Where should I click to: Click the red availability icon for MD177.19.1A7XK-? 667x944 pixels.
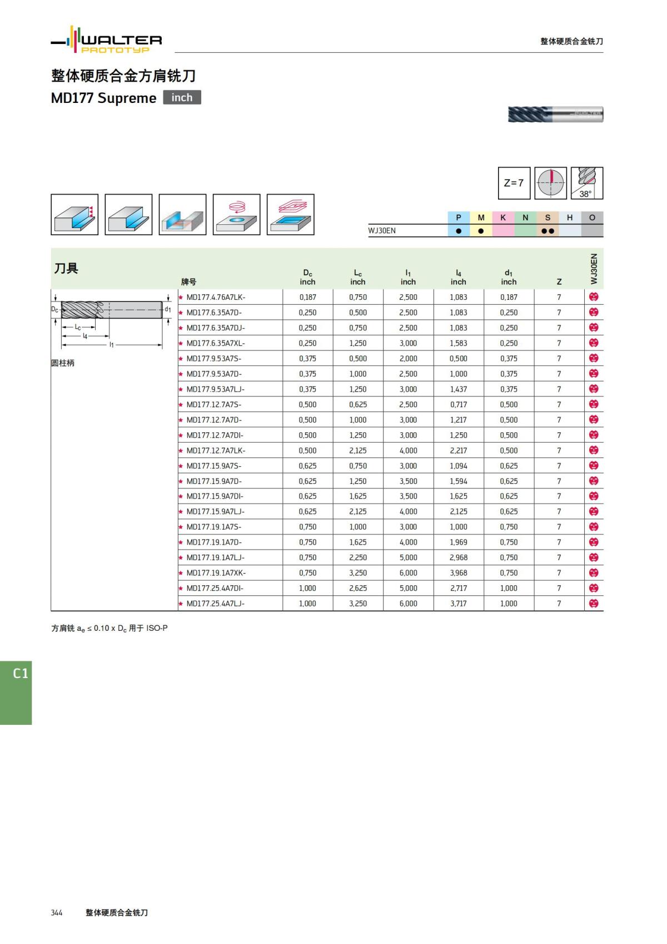click(594, 573)
